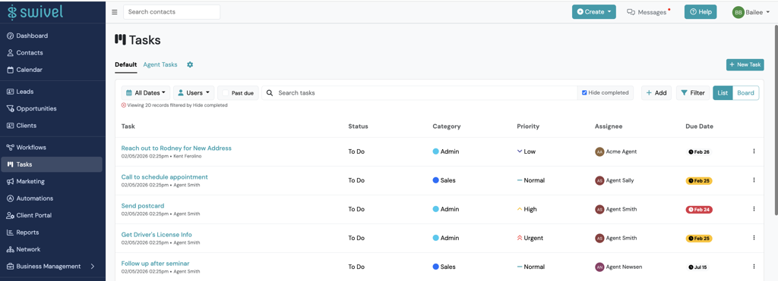Image resolution: width=778 pixels, height=281 pixels.
Task: Click the Low priority chevron icon
Action: point(520,151)
